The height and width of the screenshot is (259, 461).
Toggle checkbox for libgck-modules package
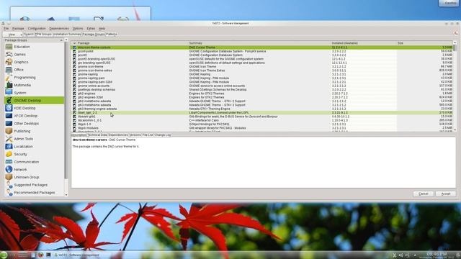point(74,128)
